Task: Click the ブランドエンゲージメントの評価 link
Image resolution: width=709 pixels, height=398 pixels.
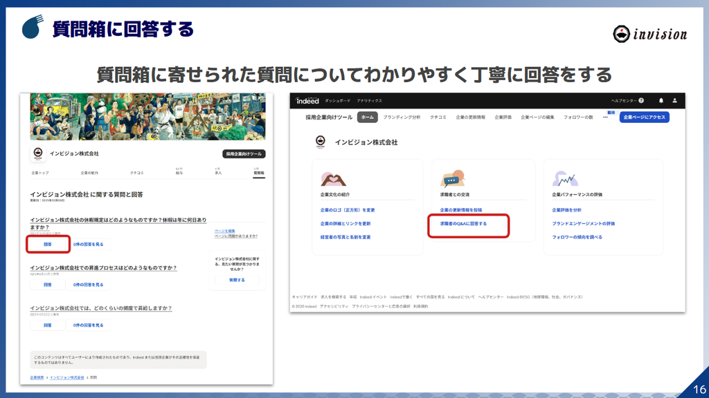Action: [x=583, y=223]
